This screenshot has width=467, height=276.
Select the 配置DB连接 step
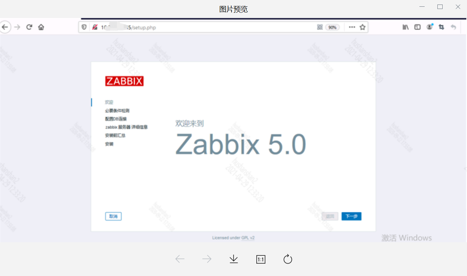116,119
